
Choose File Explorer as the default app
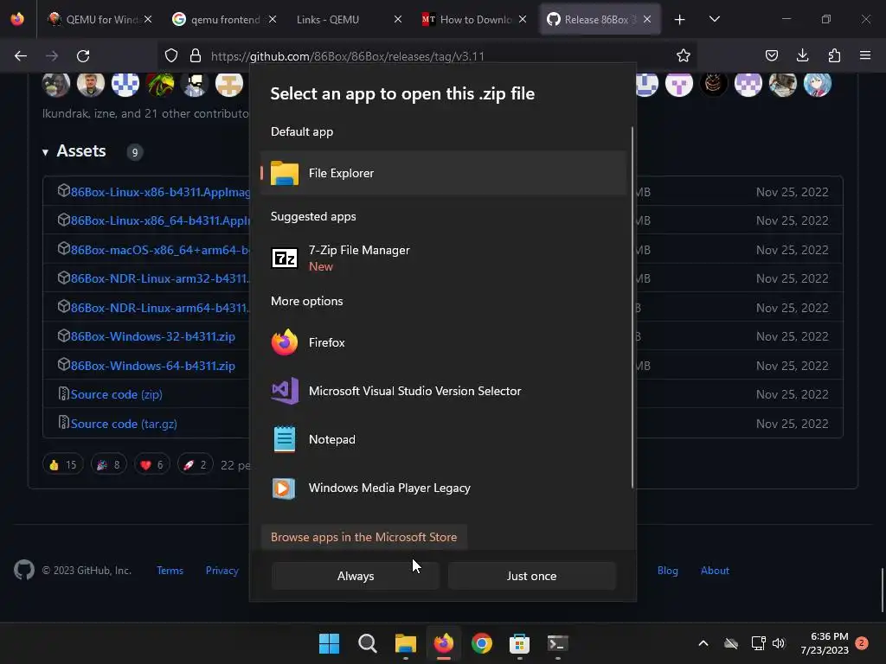[444, 173]
